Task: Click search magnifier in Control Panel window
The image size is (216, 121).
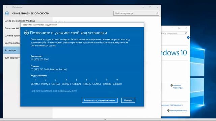Action: [x=186, y=33]
